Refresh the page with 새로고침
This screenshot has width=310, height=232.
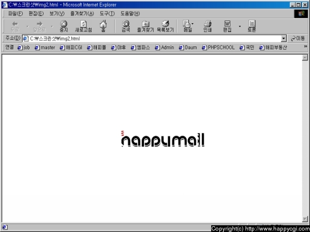(83, 26)
